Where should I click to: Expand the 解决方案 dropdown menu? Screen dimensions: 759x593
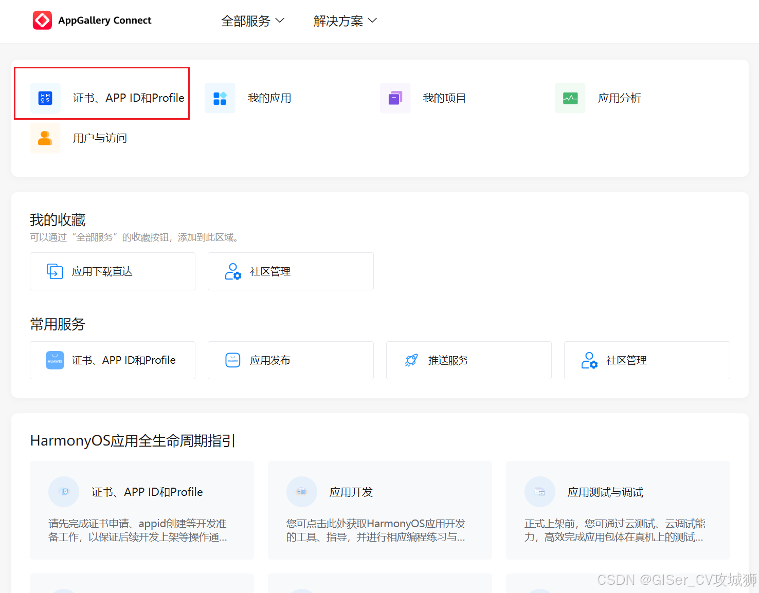pyautogui.click(x=345, y=21)
